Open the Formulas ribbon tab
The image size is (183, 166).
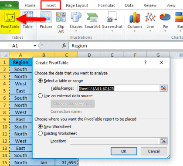106,5
